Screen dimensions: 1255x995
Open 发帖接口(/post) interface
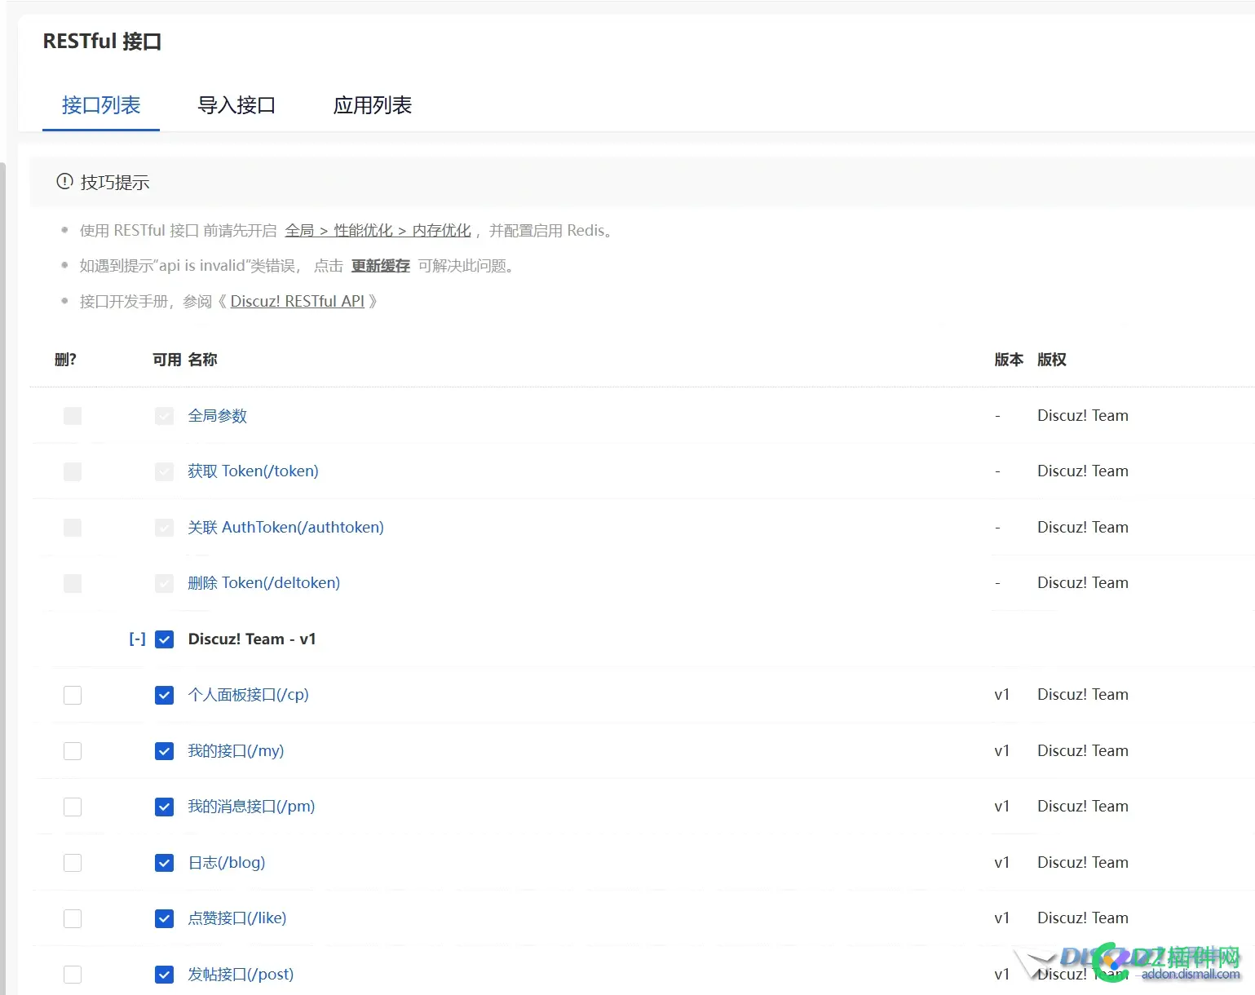point(241,974)
